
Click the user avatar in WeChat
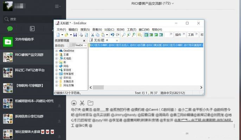point(8,6)
